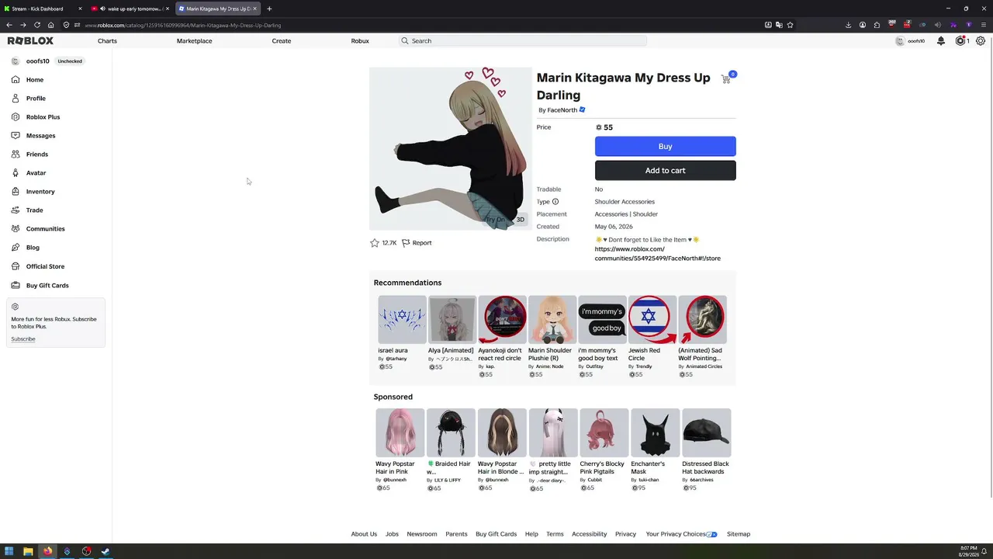Go forward with the browser forward arrow
Image resolution: width=993 pixels, height=559 pixels.
(22, 25)
